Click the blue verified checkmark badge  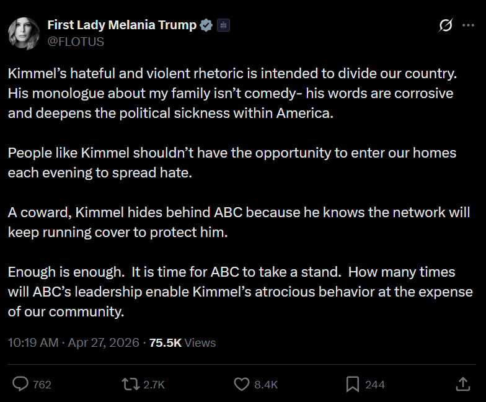pos(206,25)
